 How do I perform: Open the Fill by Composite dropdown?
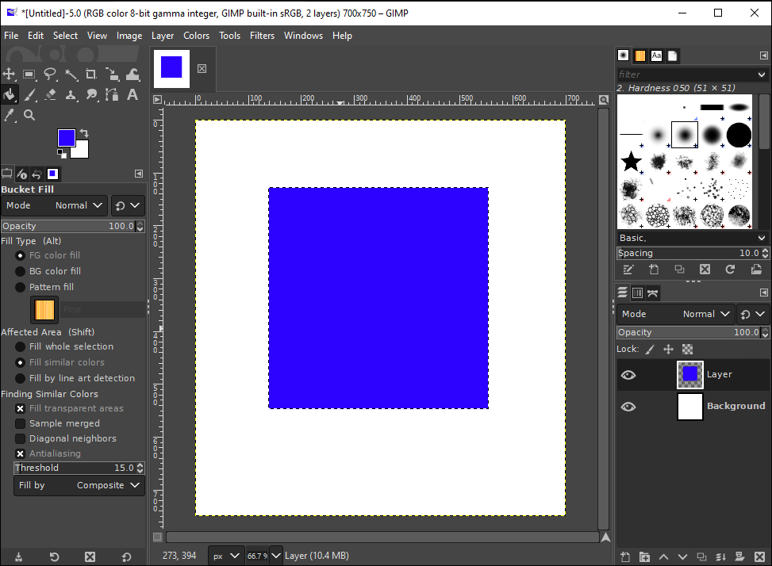[79, 485]
